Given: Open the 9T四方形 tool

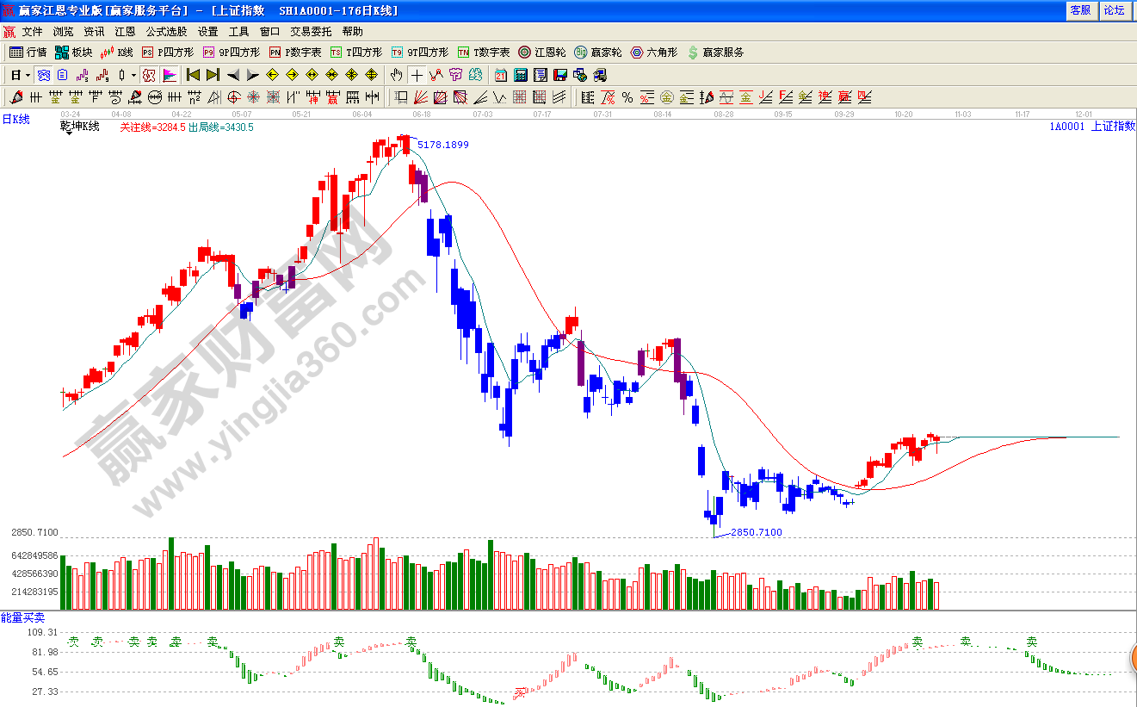Looking at the screenshot, I should point(419,53).
